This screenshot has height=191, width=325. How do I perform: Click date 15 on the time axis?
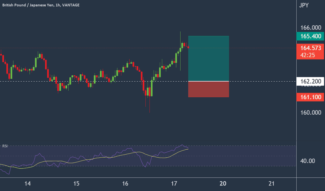tap(76, 183)
